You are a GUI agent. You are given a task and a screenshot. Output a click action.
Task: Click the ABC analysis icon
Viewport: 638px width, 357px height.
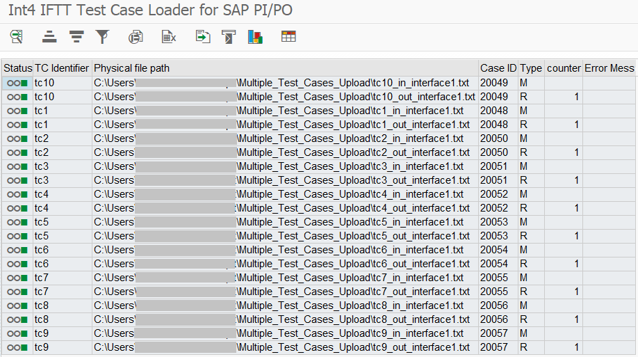click(229, 37)
